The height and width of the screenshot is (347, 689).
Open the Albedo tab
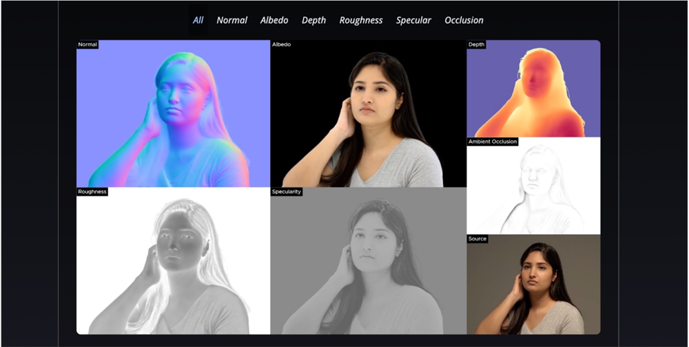pos(274,20)
